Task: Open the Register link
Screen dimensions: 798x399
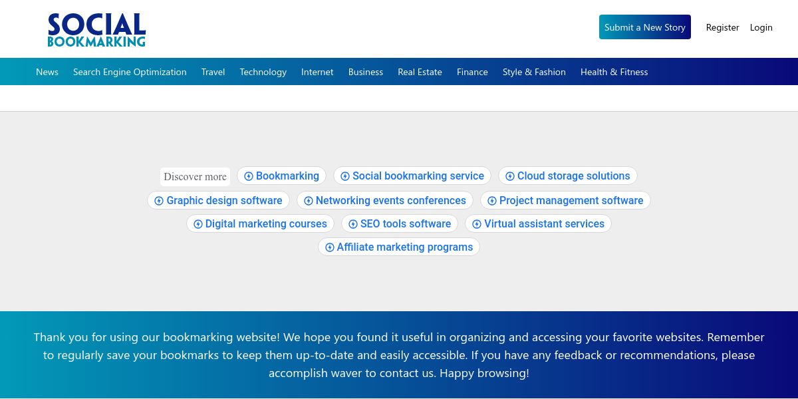Action: 723,27
